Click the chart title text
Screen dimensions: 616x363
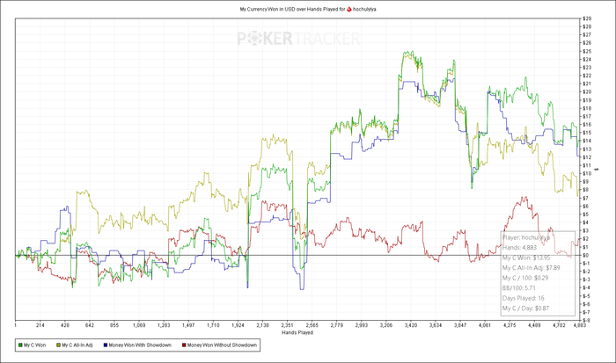click(x=308, y=9)
